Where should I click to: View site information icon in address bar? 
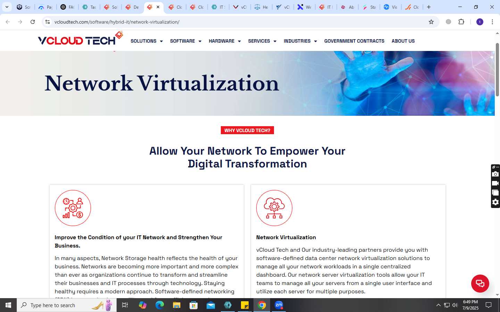[x=48, y=22]
